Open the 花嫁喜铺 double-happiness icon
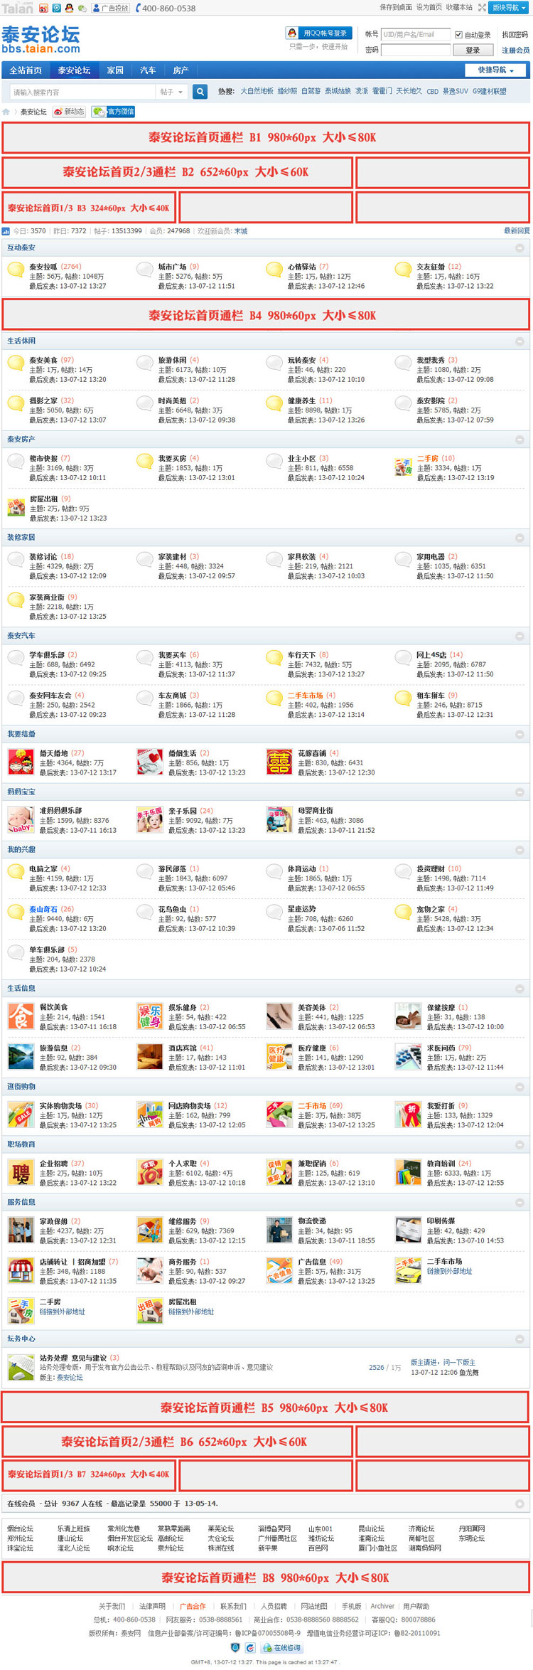This screenshot has width=533, height=1670. pos(279,762)
